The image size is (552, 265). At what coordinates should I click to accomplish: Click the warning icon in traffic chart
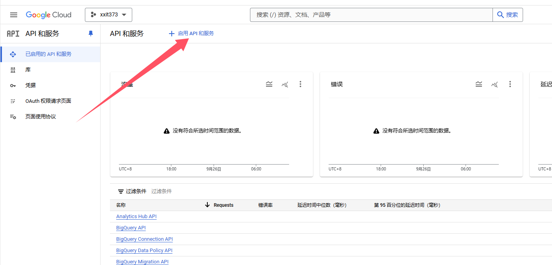click(x=167, y=131)
